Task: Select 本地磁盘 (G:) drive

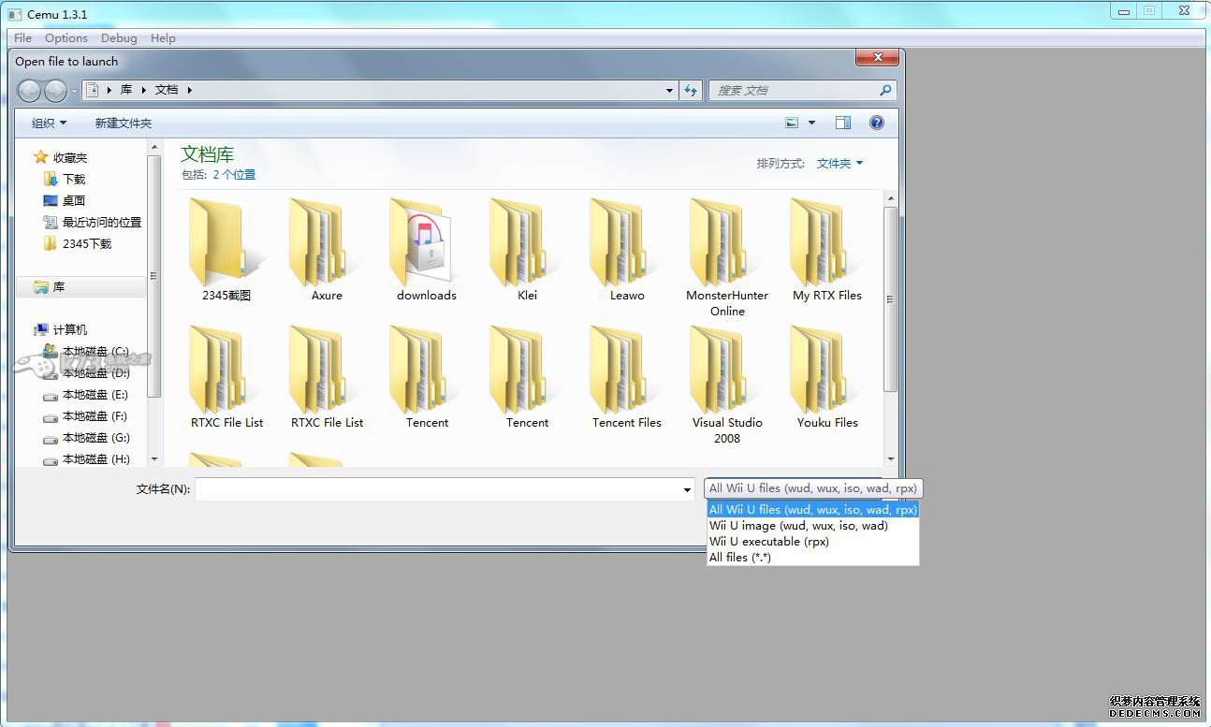Action: pos(86,438)
